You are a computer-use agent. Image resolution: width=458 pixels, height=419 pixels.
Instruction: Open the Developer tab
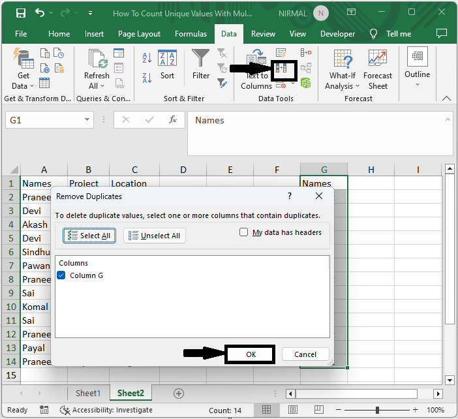(x=337, y=34)
